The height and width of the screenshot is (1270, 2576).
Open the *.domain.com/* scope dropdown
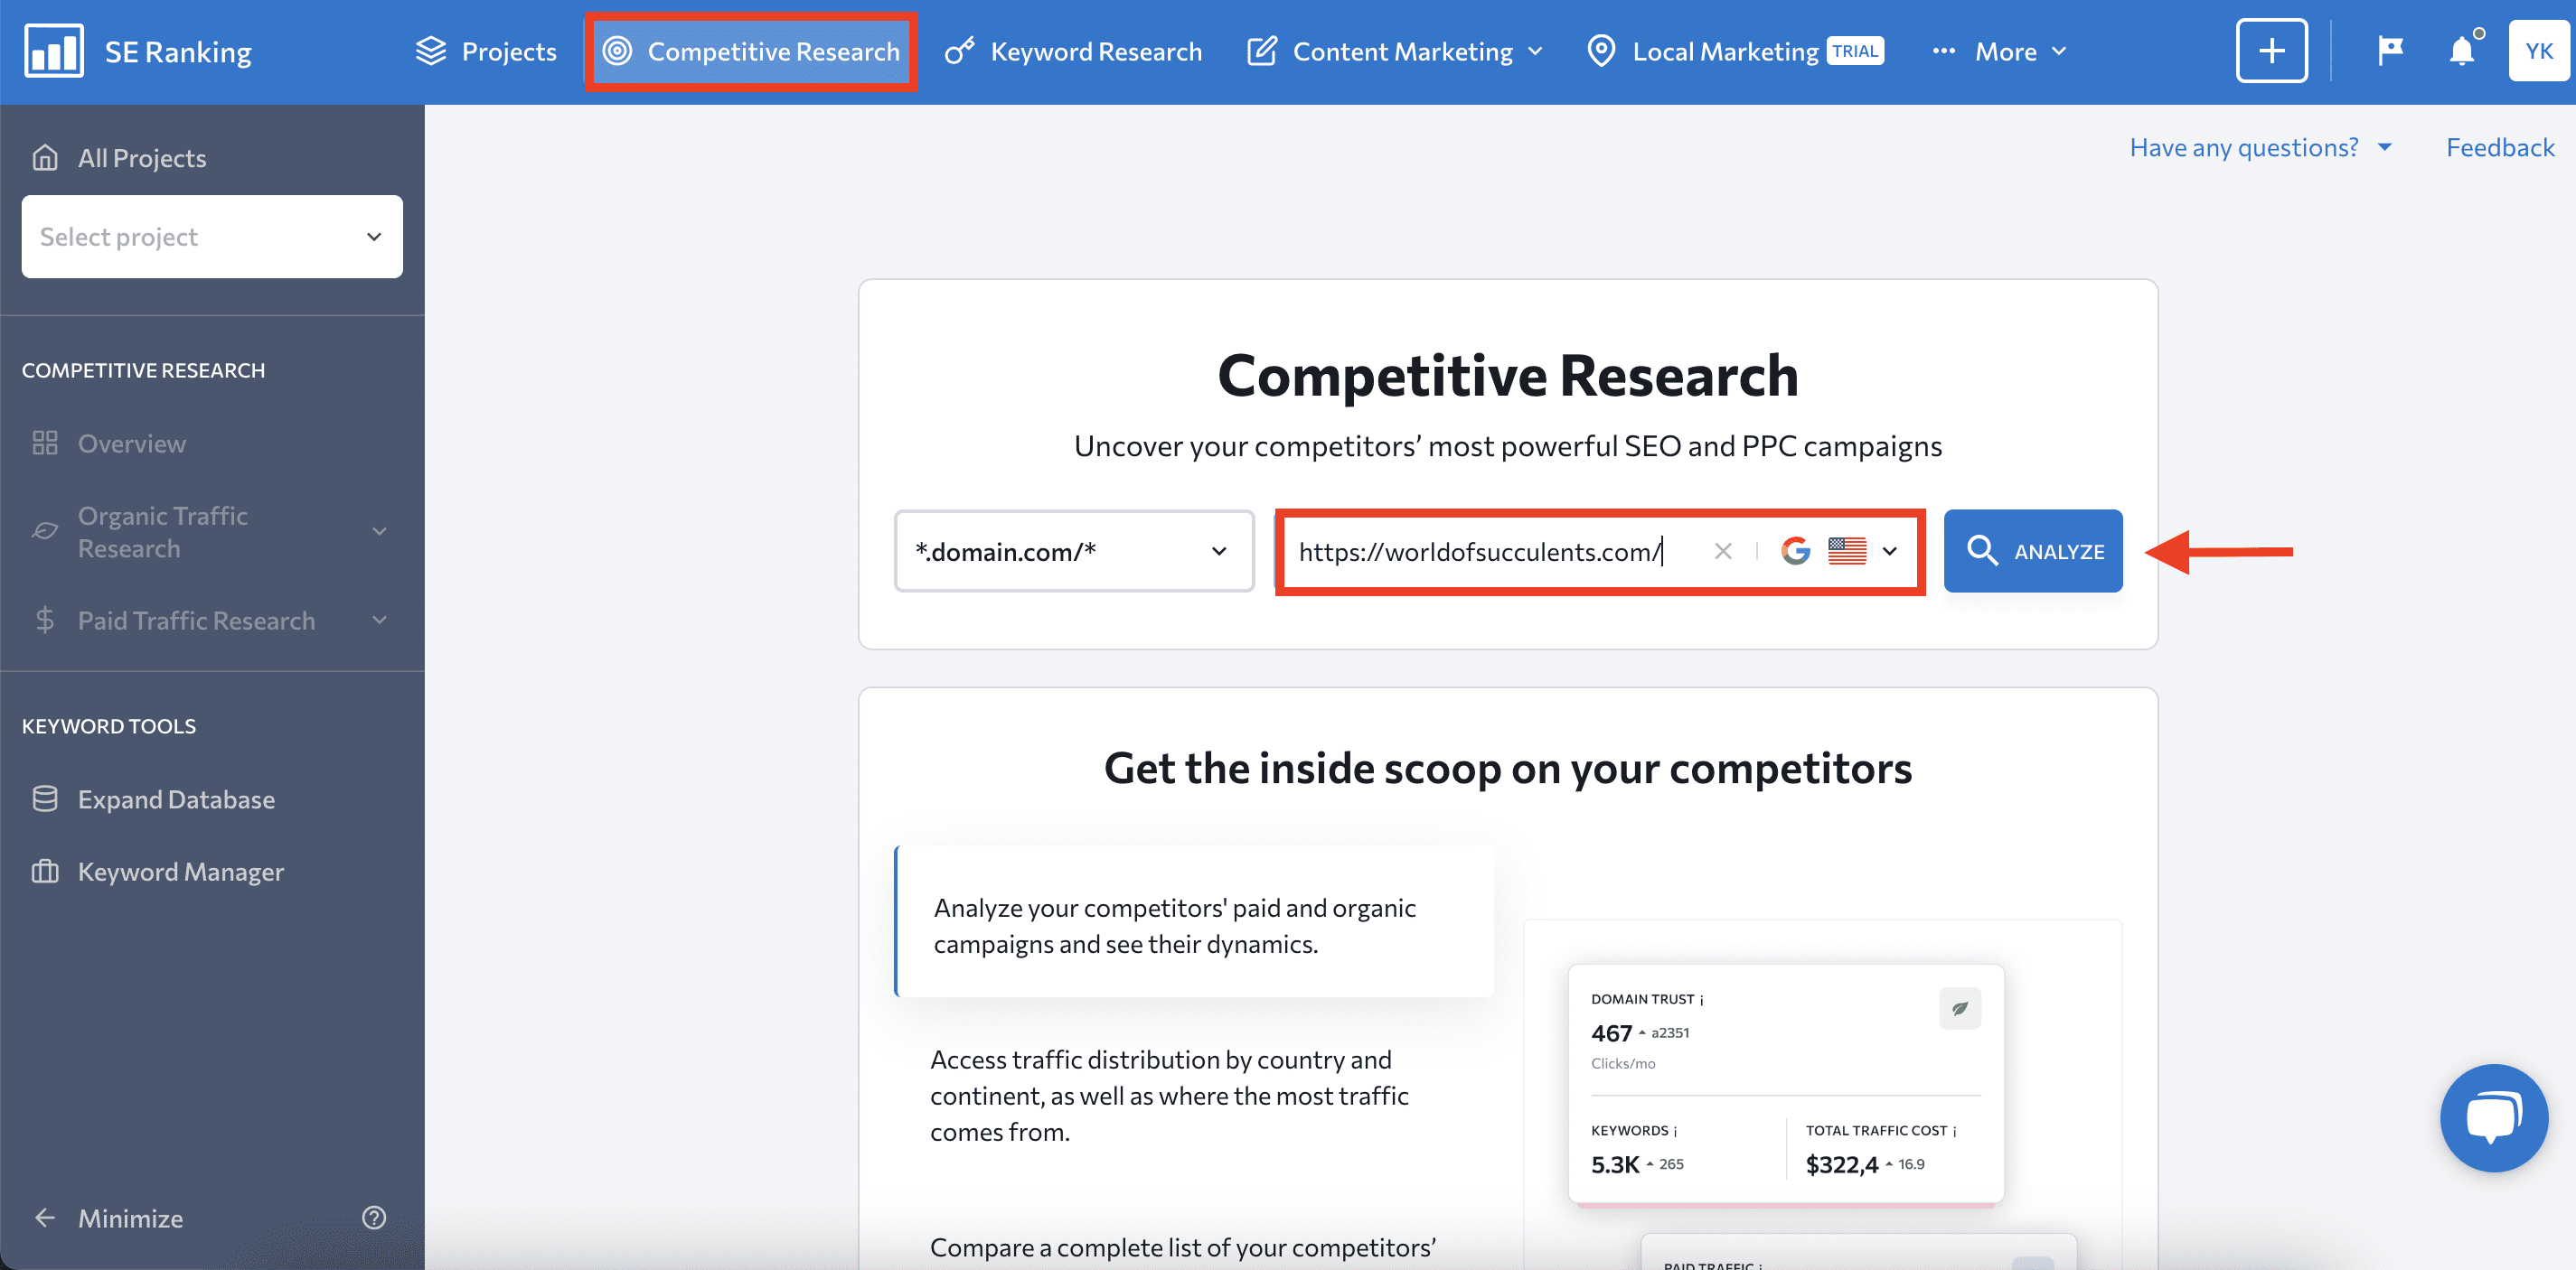click(x=1074, y=552)
